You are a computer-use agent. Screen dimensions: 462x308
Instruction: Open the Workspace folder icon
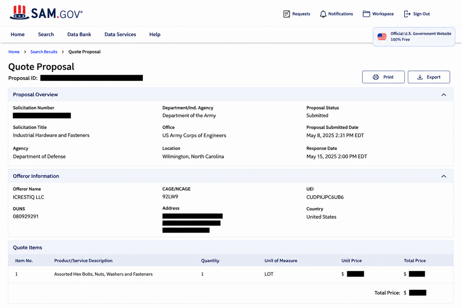click(366, 14)
